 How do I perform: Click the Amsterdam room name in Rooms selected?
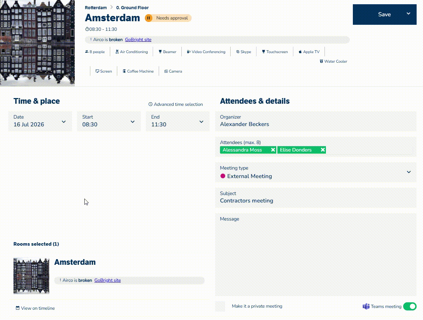75,262
